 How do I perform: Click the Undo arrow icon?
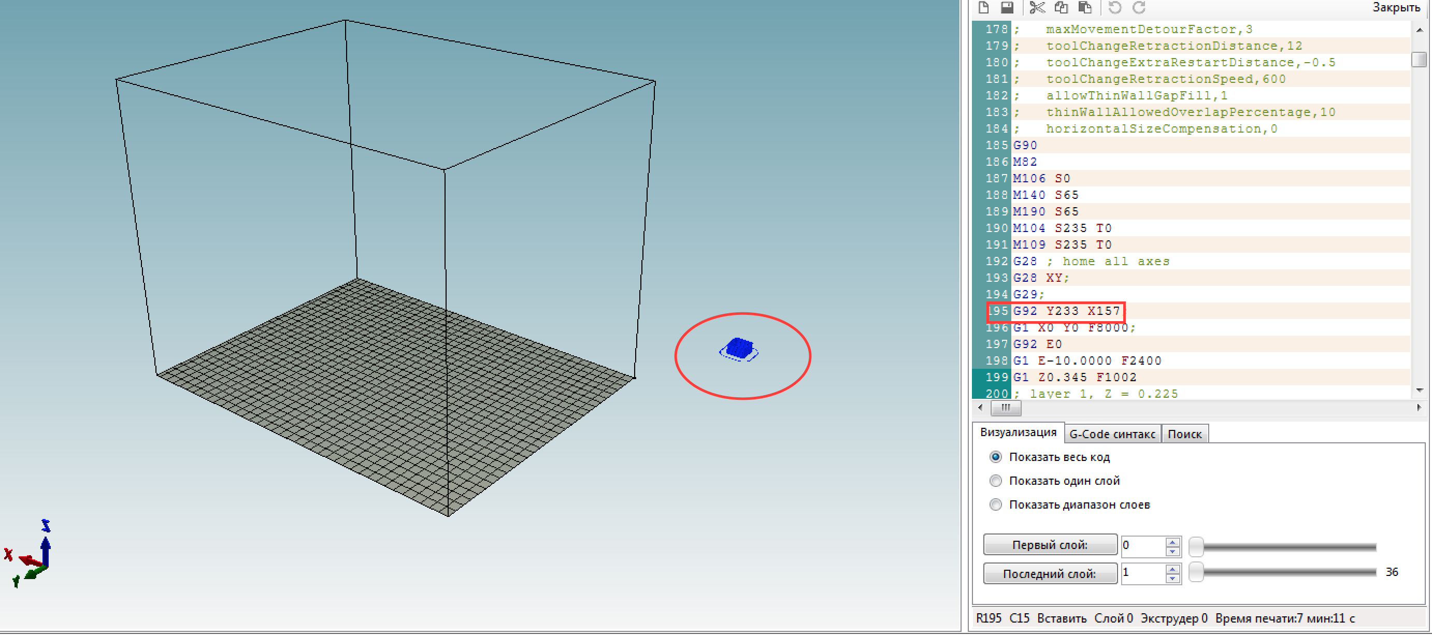pyautogui.click(x=1114, y=7)
